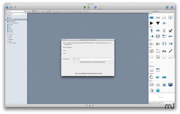Expand the MainMenuBar tree item
This screenshot has width=180, height=114.
[6, 21]
